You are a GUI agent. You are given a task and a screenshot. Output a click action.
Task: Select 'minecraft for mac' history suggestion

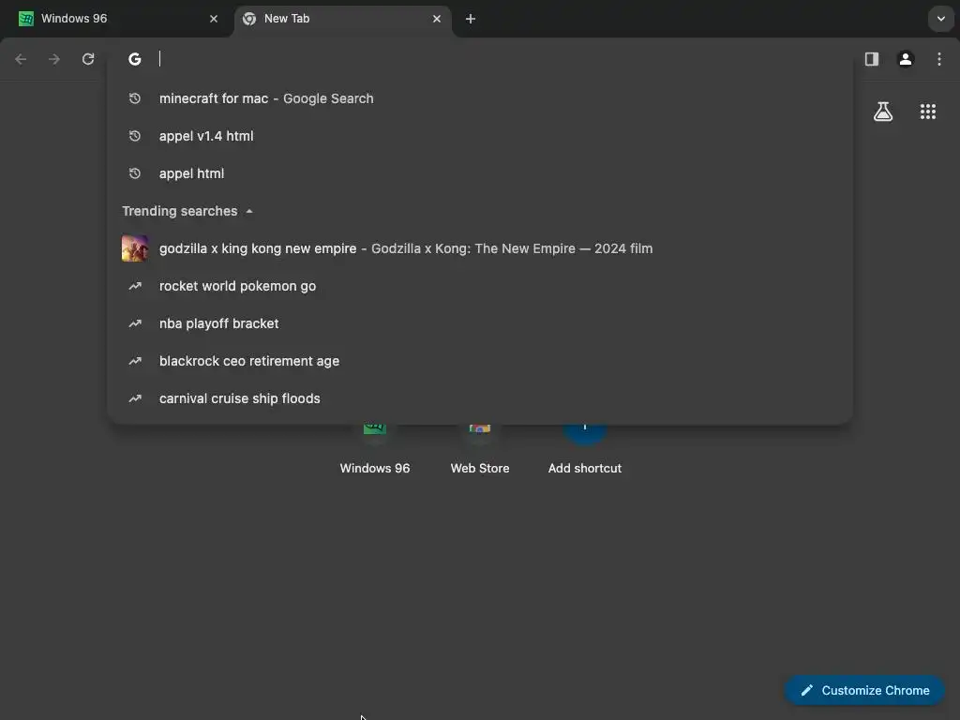click(x=480, y=98)
